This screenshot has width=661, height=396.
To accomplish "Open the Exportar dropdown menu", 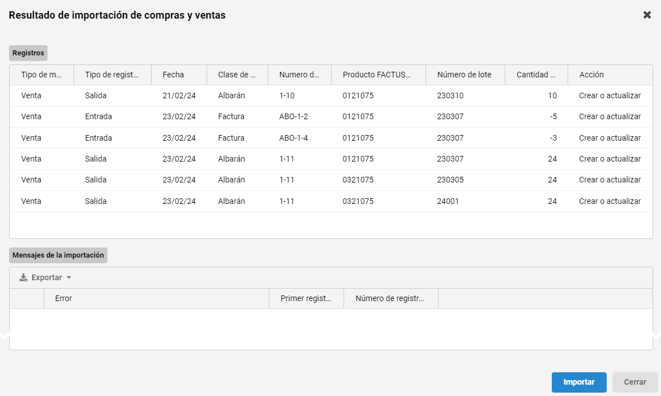I will [x=45, y=278].
